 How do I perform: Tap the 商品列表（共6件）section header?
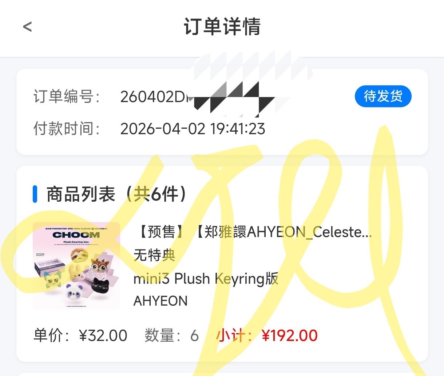click(x=116, y=194)
